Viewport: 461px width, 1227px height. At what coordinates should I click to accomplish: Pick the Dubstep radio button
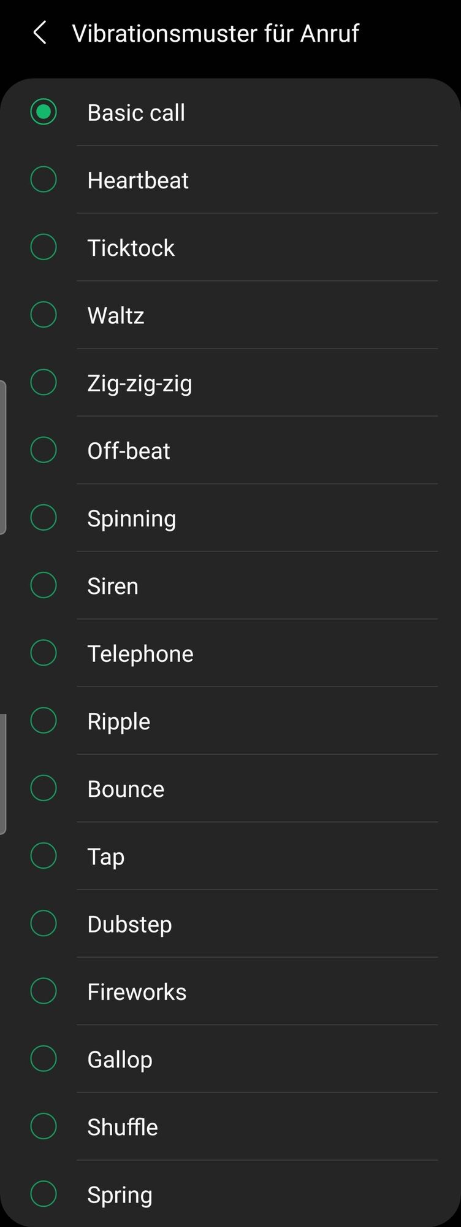[44, 923]
